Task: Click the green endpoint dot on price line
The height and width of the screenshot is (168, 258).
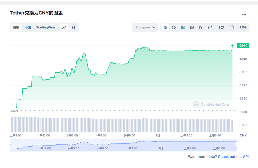Action: click(232, 45)
